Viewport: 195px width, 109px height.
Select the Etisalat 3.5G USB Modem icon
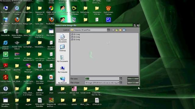tap(74, 11)
